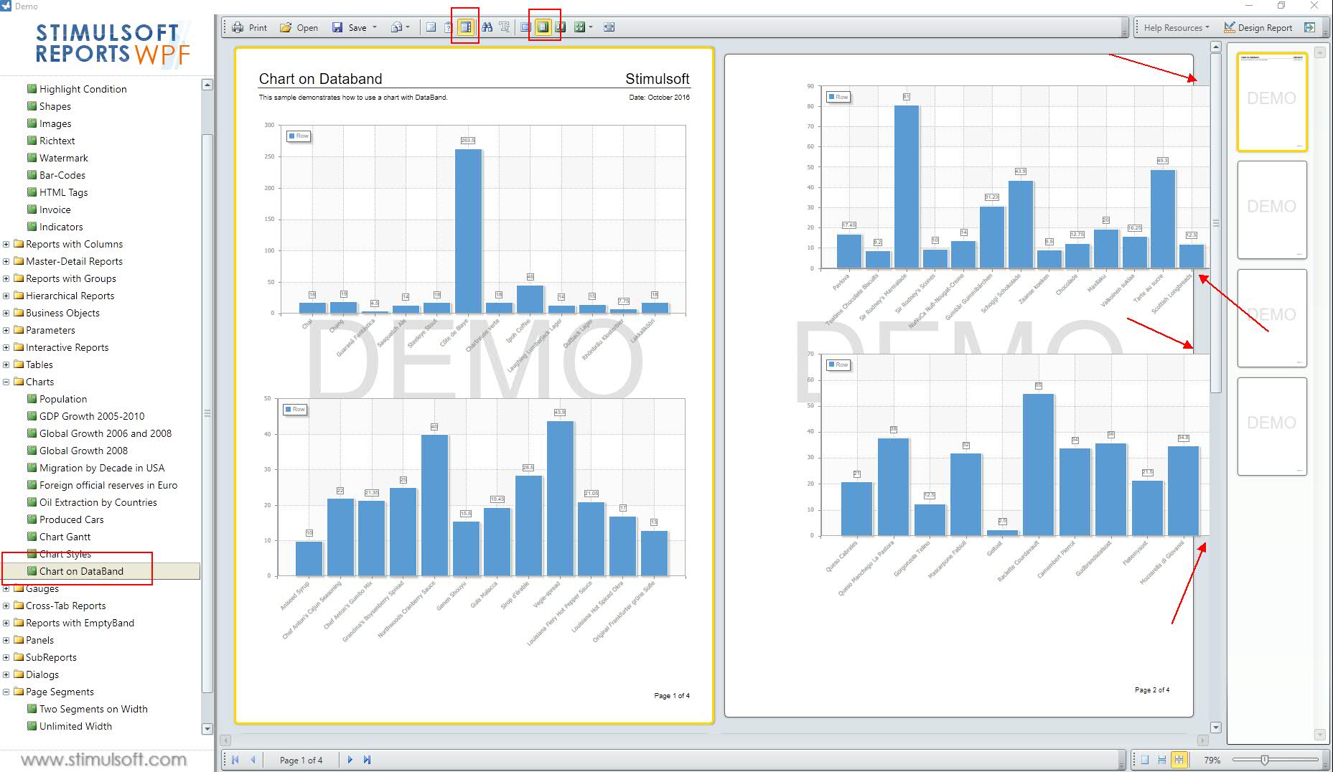Click the green multiple pages grid icon
Screen dimensions: 1333x772
579,27
